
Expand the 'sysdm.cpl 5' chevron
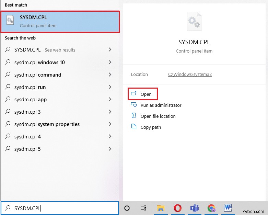click(110, 149)
